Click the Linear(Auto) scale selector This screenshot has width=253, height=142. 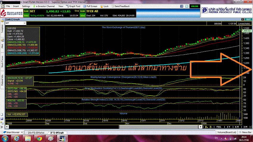coord(244,24)
